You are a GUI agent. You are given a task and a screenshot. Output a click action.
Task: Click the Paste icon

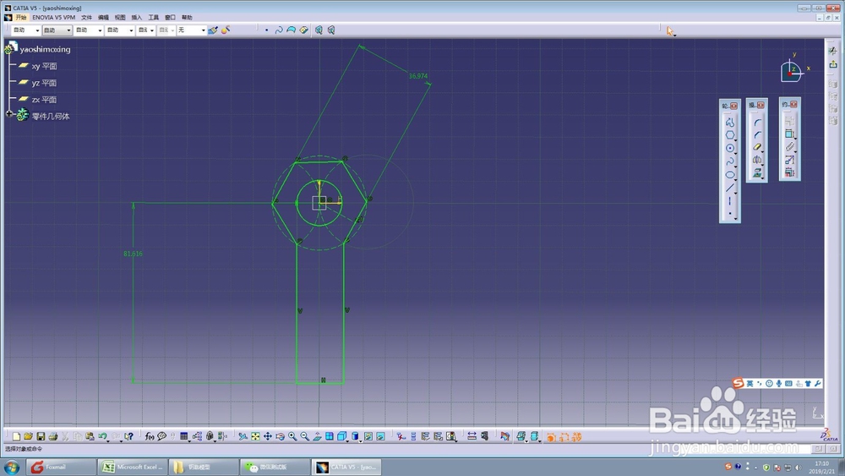(x=90, y=436)
